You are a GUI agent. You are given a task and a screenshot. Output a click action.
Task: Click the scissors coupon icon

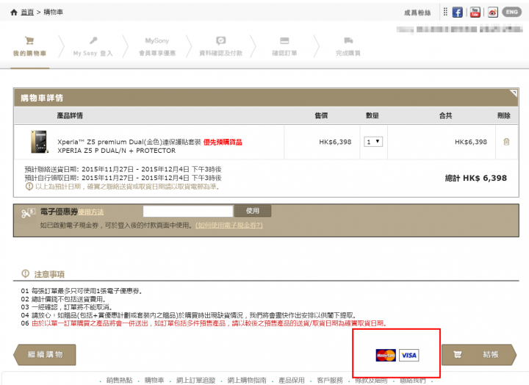tap(28, 213)
